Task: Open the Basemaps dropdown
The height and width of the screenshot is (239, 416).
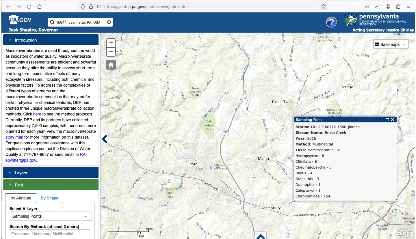Action: [x=391, y=44]
